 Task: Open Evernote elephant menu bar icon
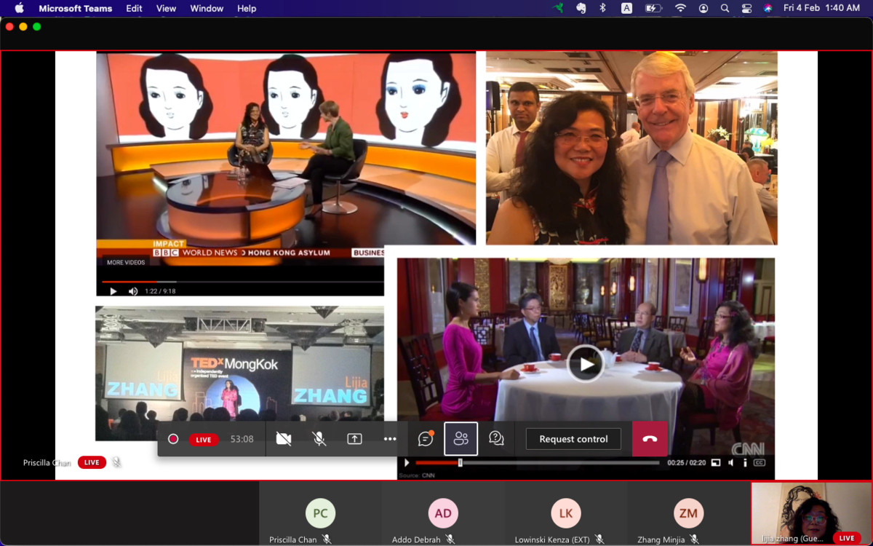581,8
